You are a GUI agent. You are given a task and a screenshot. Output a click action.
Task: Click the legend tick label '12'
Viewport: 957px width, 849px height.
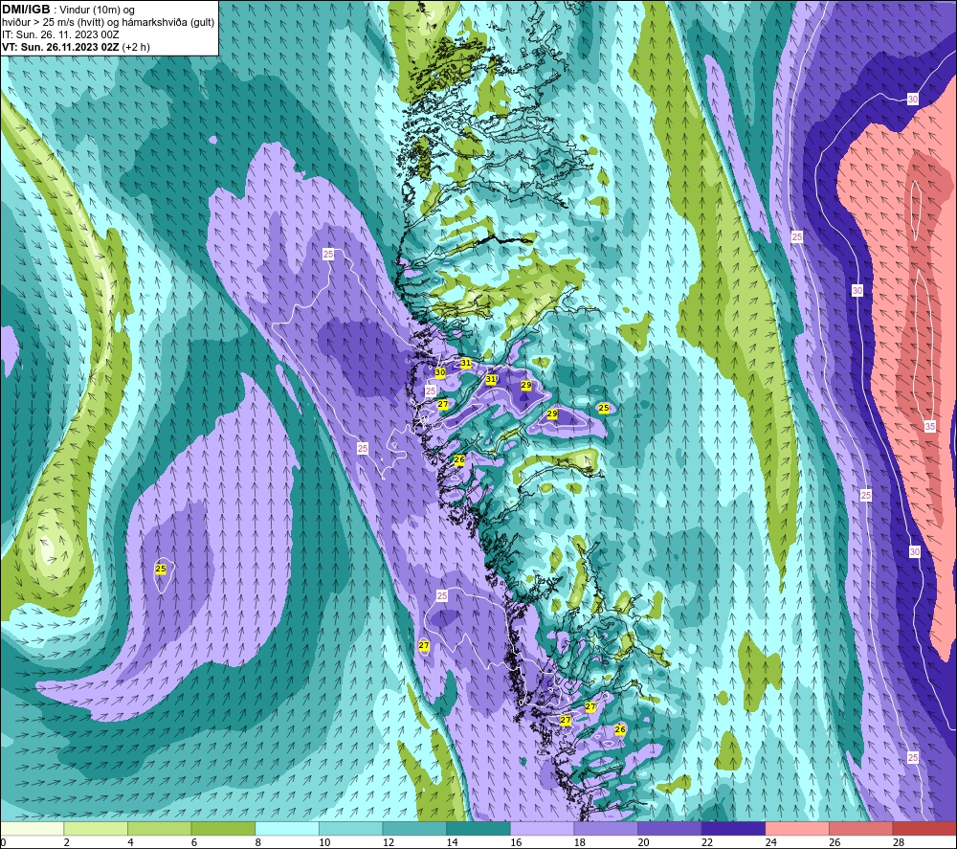tap(389, 842)
